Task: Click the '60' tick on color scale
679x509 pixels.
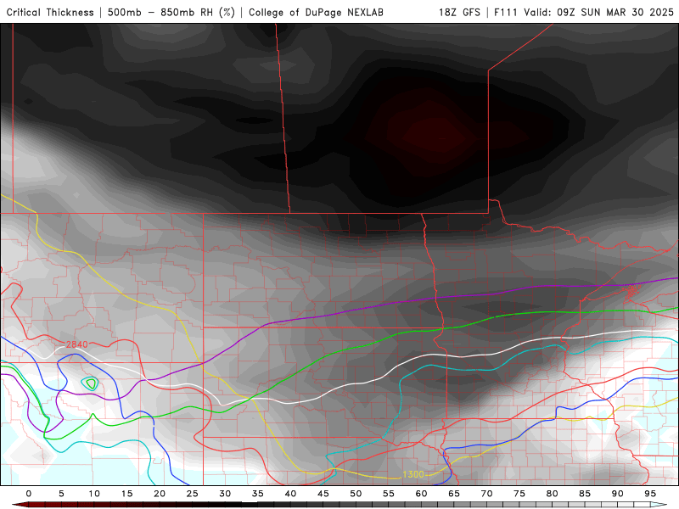Action: coord(421,494)
